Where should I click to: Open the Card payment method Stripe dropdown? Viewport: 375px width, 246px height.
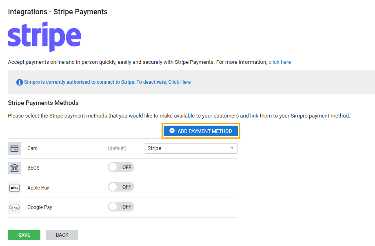(x=191, y=148)
